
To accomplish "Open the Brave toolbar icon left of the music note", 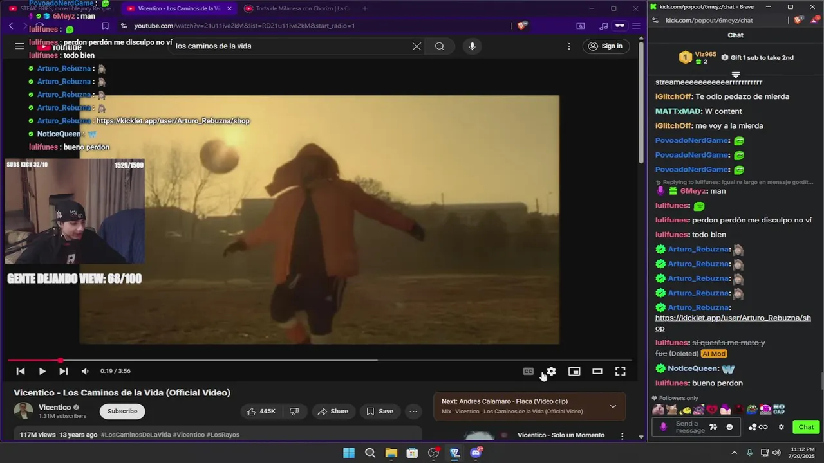I will [581, 26].
